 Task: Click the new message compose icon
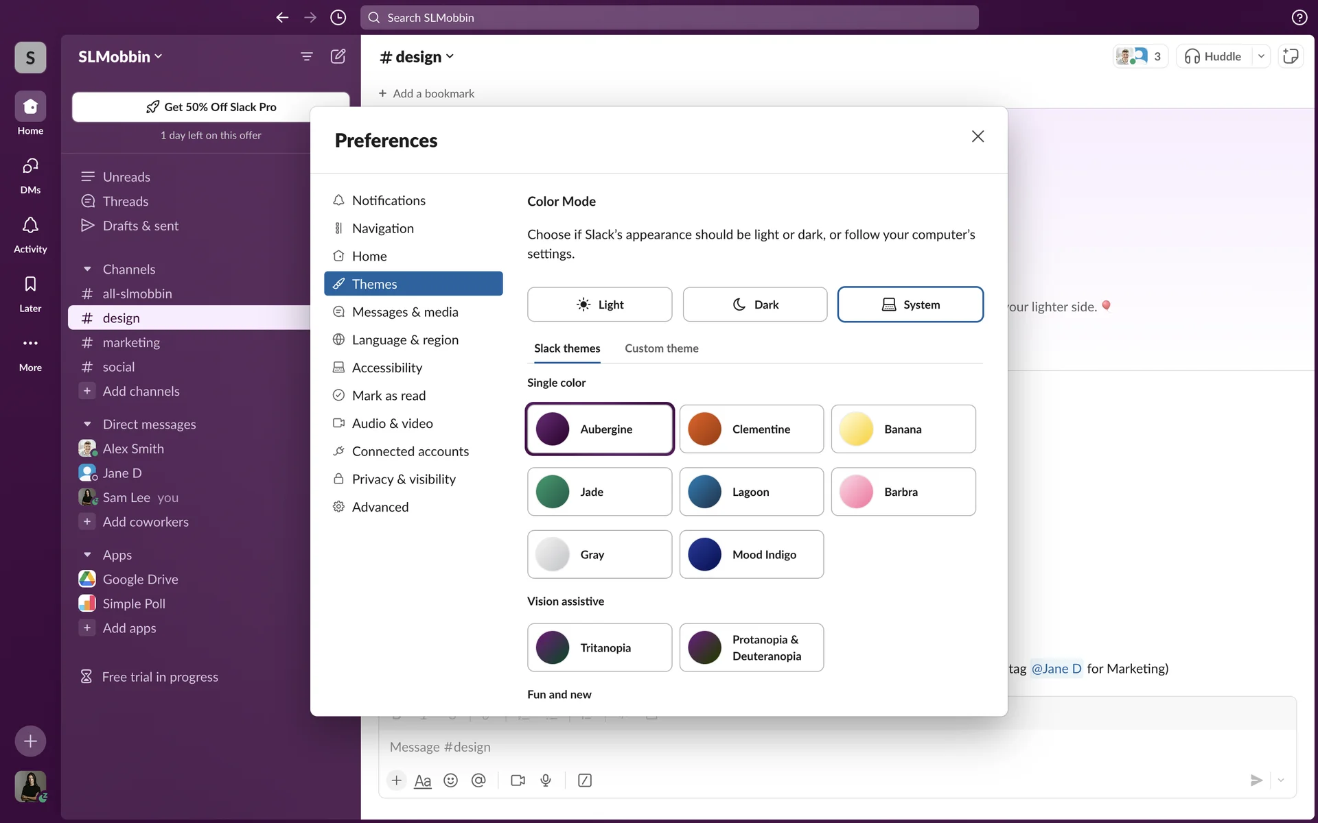pyautogui.click(x=338, y=56)
